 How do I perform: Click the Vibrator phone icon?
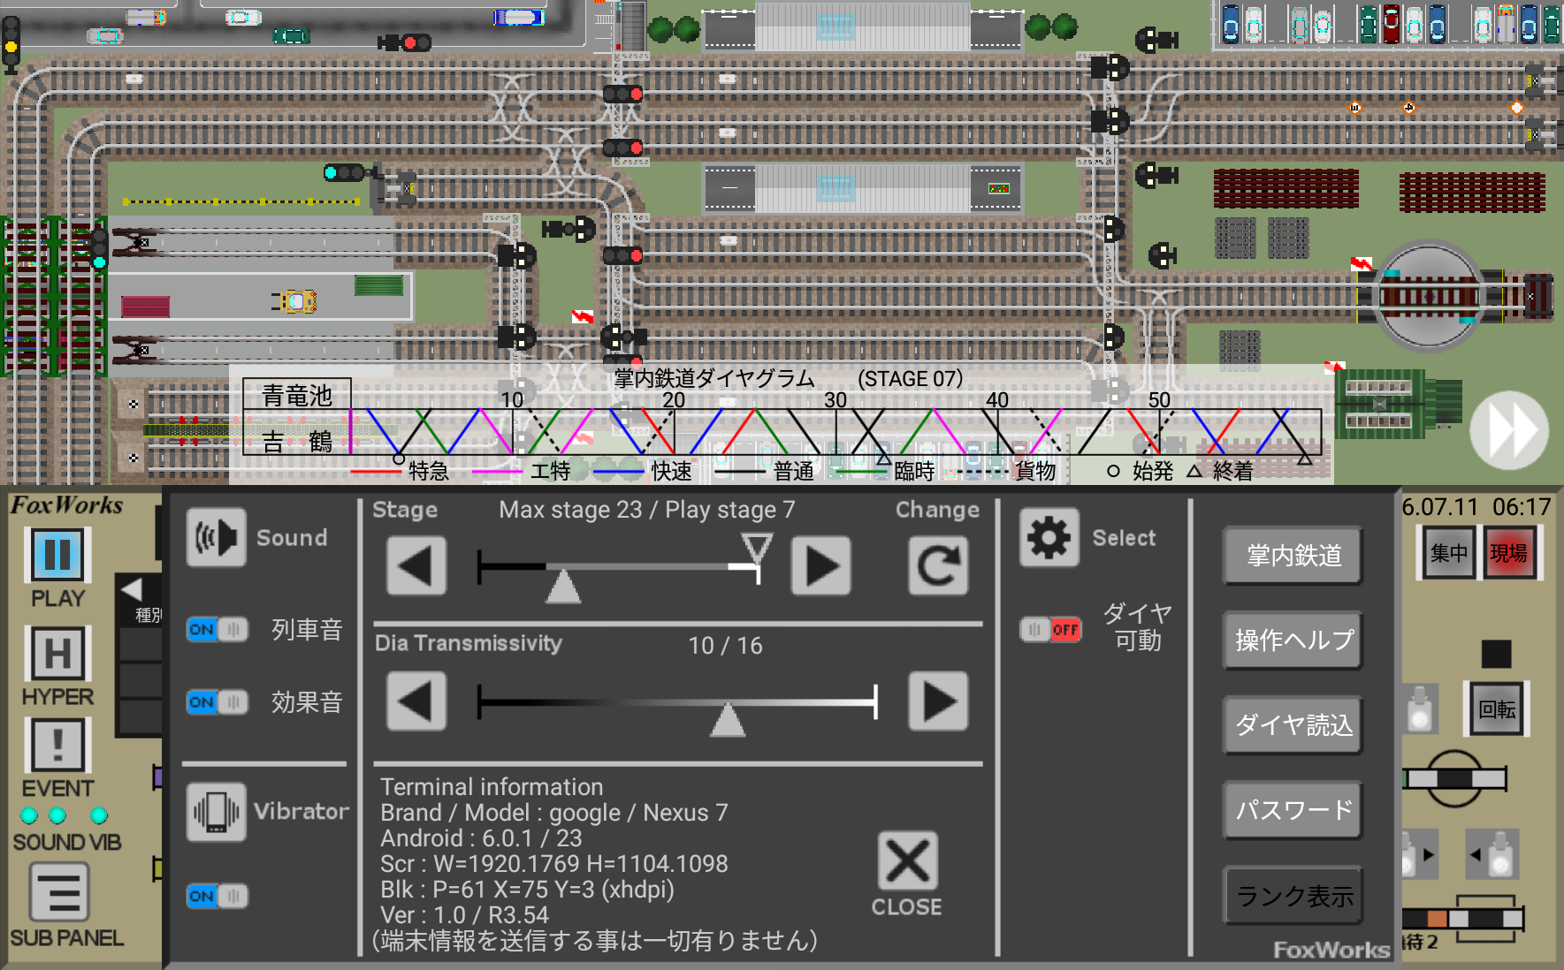(215, 812)
